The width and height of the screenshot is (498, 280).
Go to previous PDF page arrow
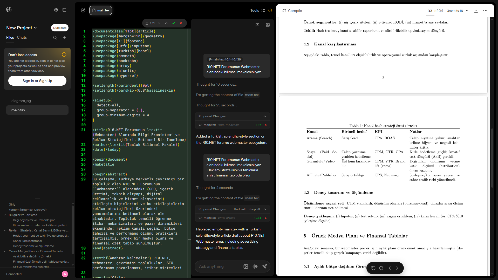point(390,268)
